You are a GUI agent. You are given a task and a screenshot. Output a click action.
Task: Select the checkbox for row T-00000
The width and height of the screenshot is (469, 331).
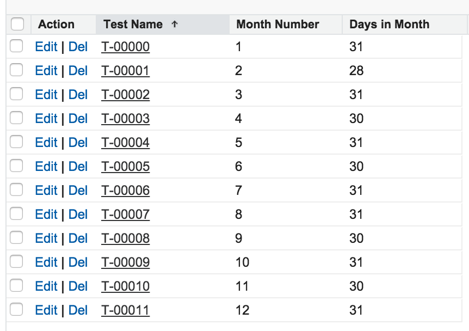click(16, 47)
